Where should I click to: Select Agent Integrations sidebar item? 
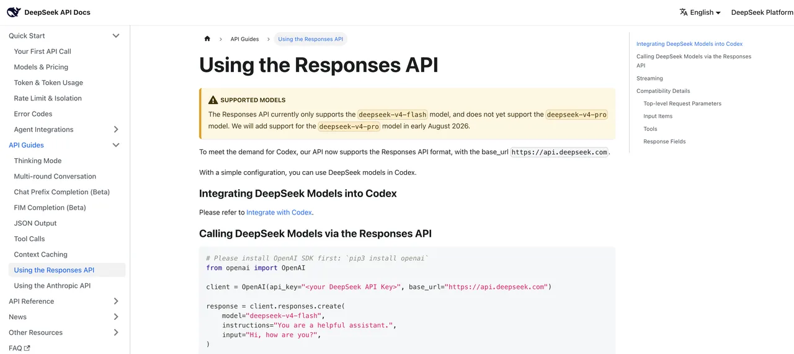coord(43,130)
